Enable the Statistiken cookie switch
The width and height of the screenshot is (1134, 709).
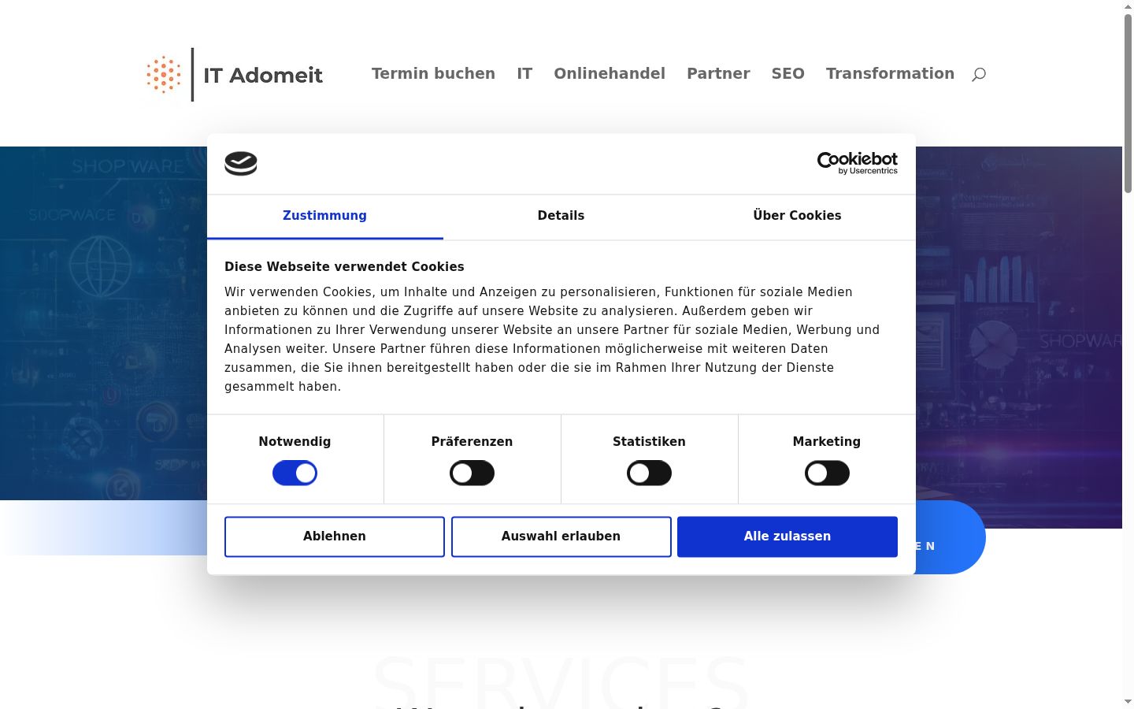click(x=649, y=473)
